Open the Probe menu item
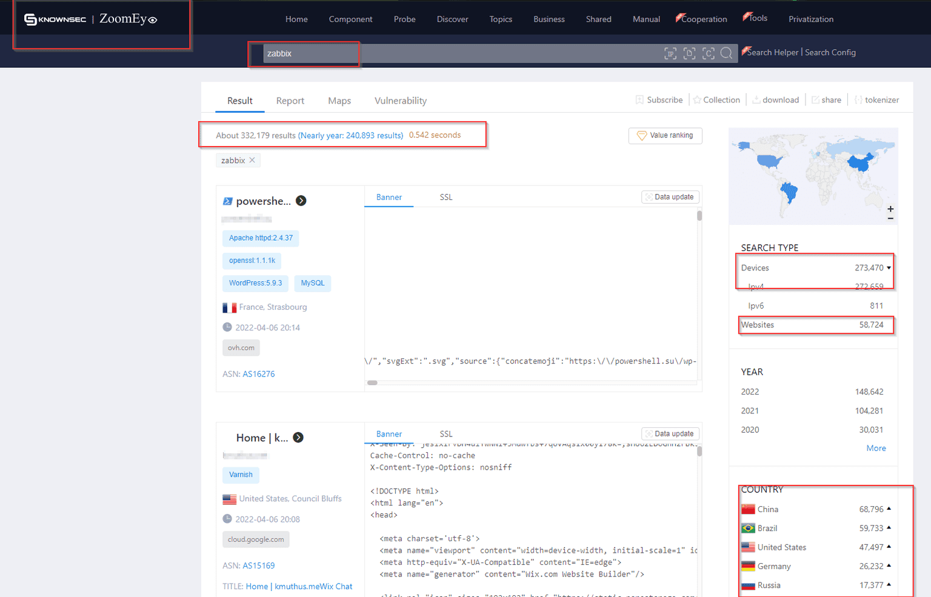The image size is (931, 597). 404,19
